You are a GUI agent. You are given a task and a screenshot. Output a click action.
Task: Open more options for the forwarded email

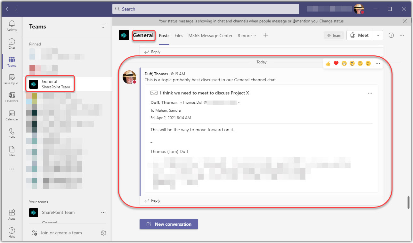[370, 93]
